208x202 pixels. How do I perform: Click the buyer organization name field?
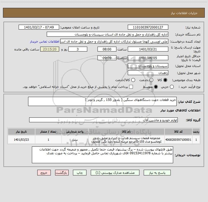coord(108,34)
